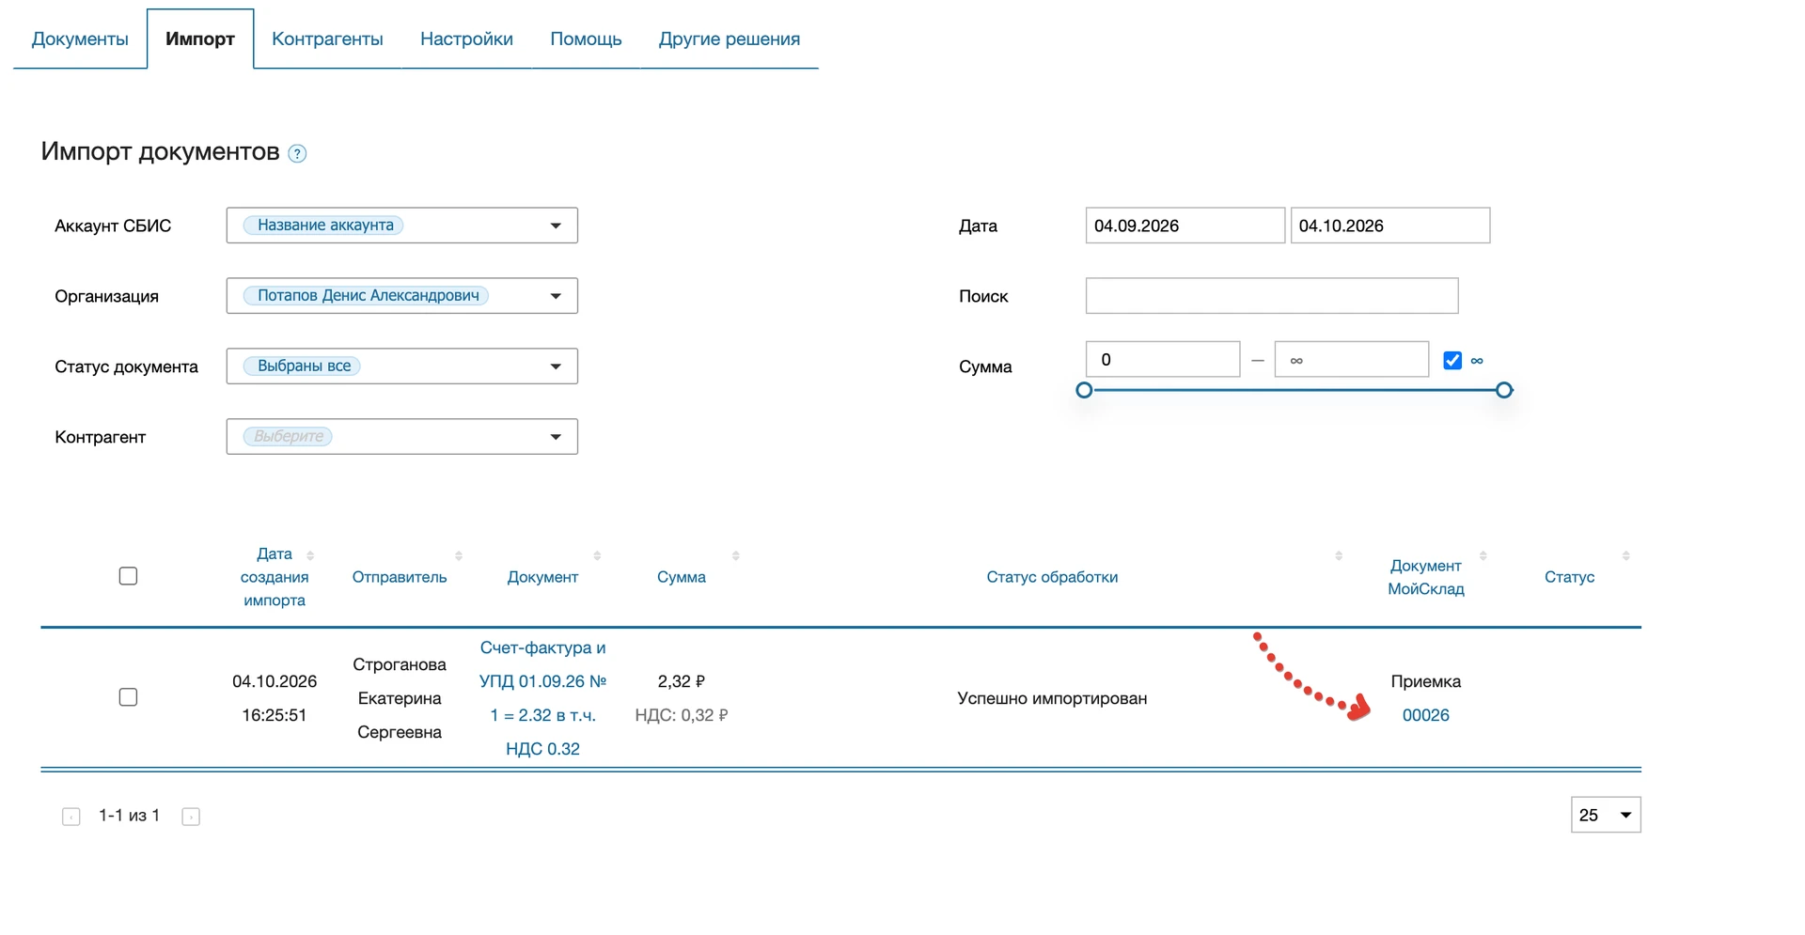Grab the right handle of Сумма slider
This screenshot has height=935, width=1805.
point(1504,390)
